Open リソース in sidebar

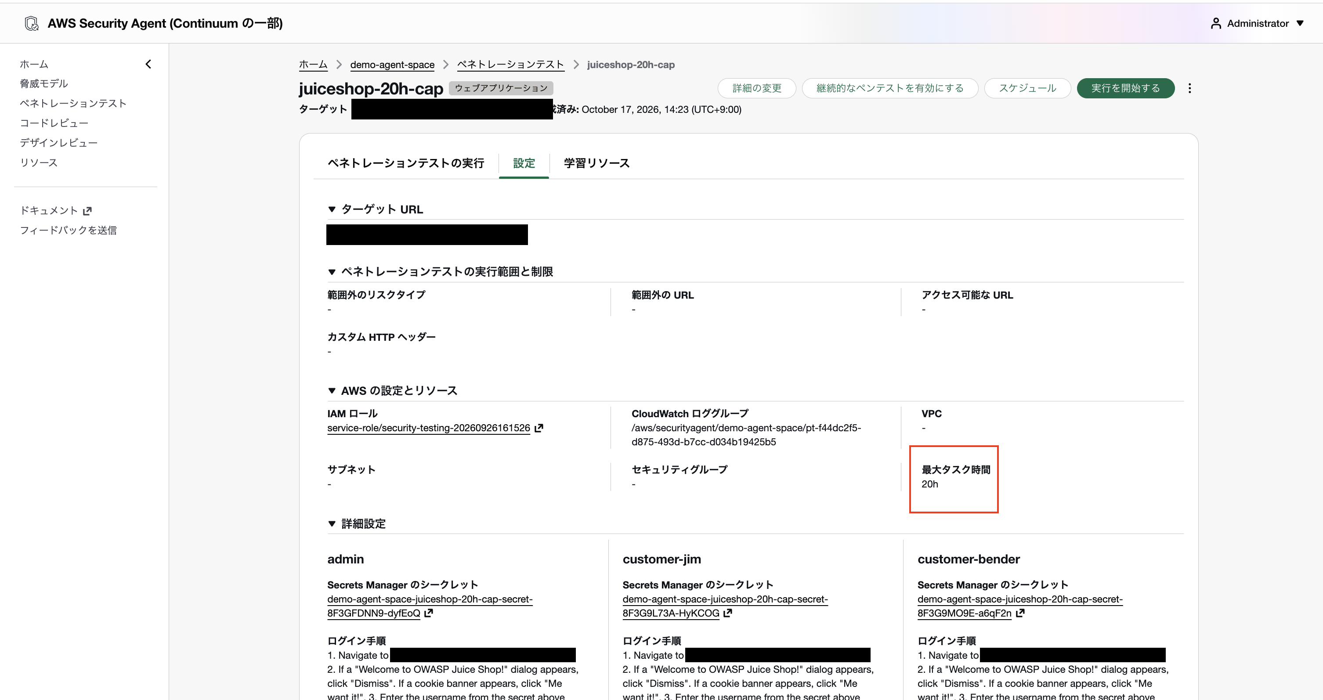coord(39,162)
